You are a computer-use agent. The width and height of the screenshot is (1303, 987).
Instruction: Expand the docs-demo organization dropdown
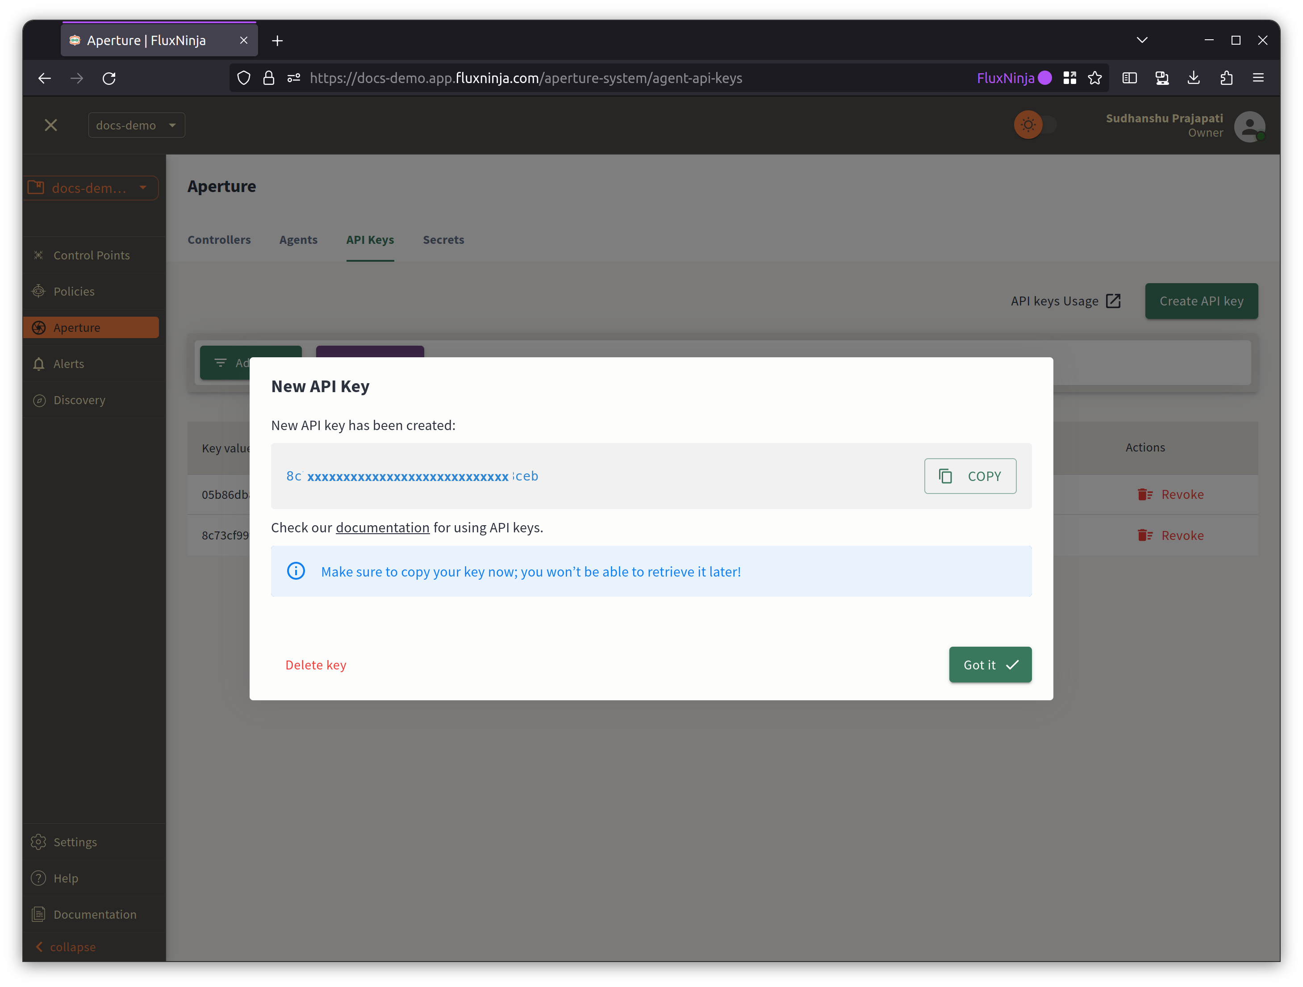point(137,125)
